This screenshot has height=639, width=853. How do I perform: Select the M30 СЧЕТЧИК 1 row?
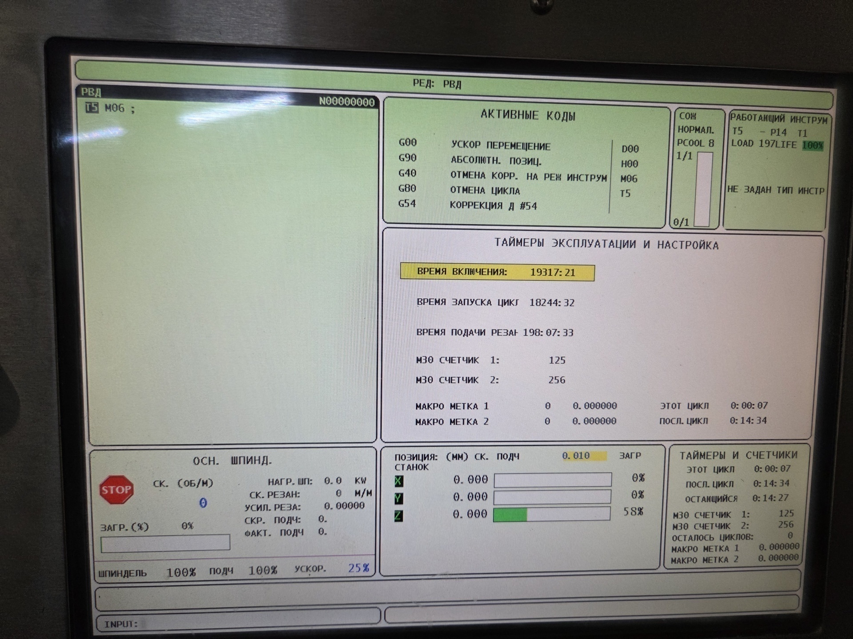click(490, 360)
